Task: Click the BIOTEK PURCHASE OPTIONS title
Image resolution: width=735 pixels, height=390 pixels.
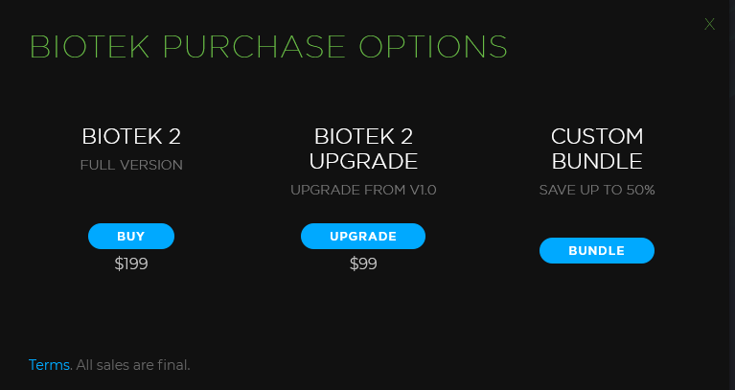Action: coord(268,46)
